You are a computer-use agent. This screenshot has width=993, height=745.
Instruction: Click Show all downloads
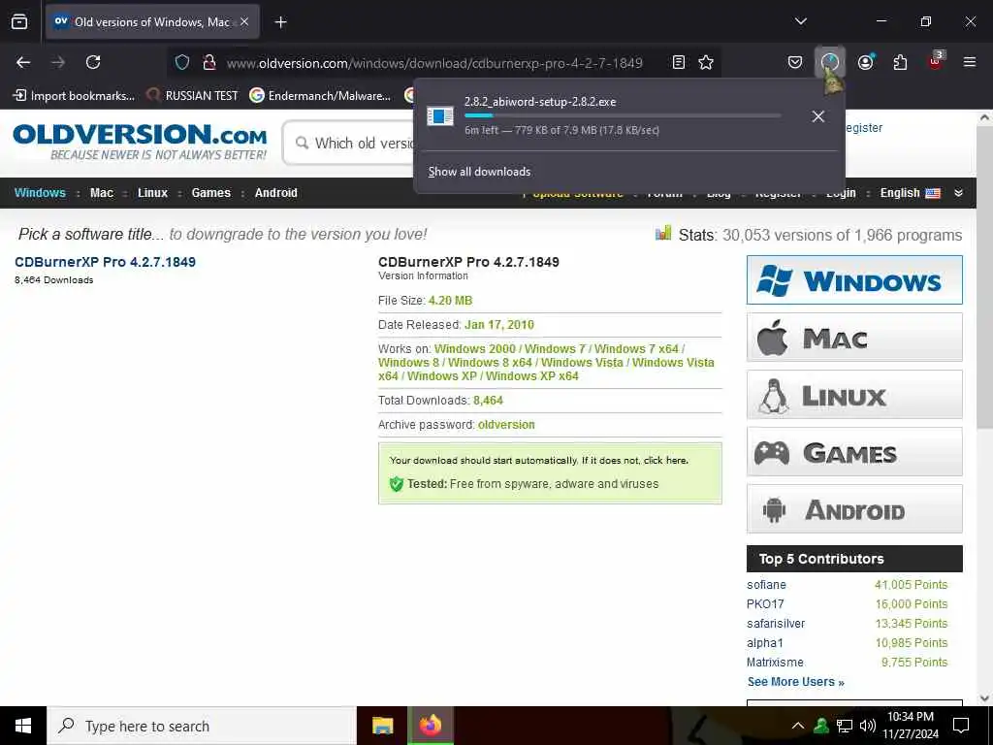click(479, 172)
